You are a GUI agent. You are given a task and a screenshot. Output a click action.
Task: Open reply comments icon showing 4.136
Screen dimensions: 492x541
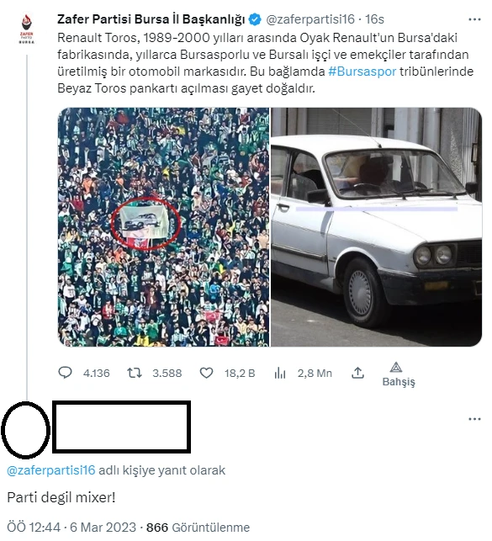(65, 373)
